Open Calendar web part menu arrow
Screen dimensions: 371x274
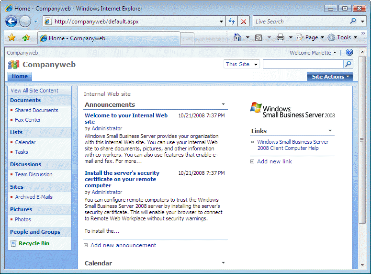tap(223, 263)
